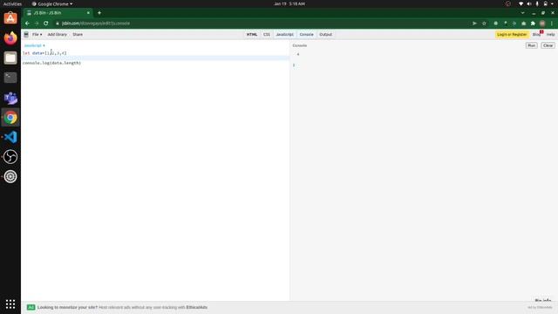Open the settings-like dock icon
The width and height of the screenshot is (558, 314).
[10, 176]
